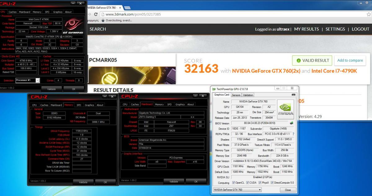Open About tab in the CPU-Z CPU window

pyautogui.click(x=68, y=12)
